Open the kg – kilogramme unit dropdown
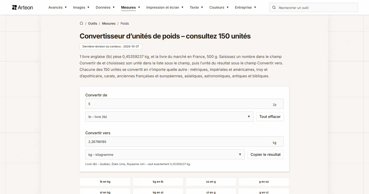The height and width of the screenshot is (194, 369). click(x=165, y=155)
